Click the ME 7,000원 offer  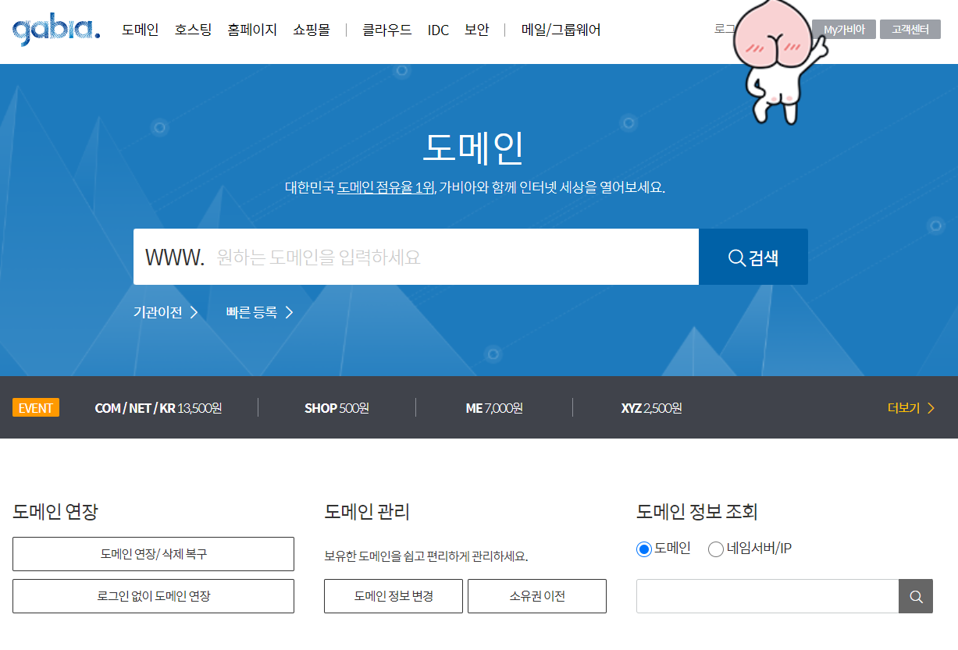click(494, 408)
